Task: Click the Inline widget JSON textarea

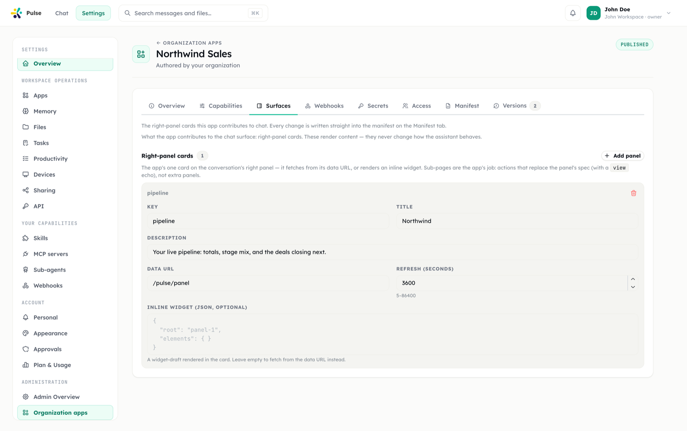Action: click(393, 334)
